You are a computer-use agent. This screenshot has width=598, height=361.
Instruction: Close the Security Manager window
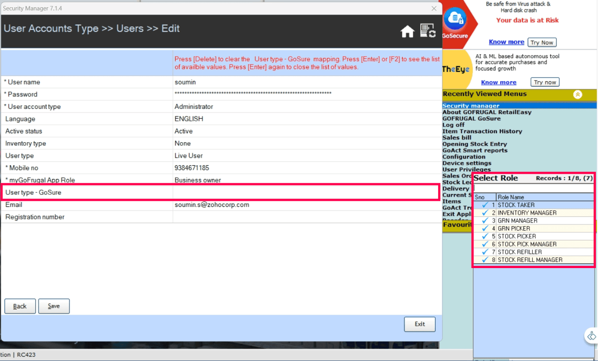tap(434, 8)
